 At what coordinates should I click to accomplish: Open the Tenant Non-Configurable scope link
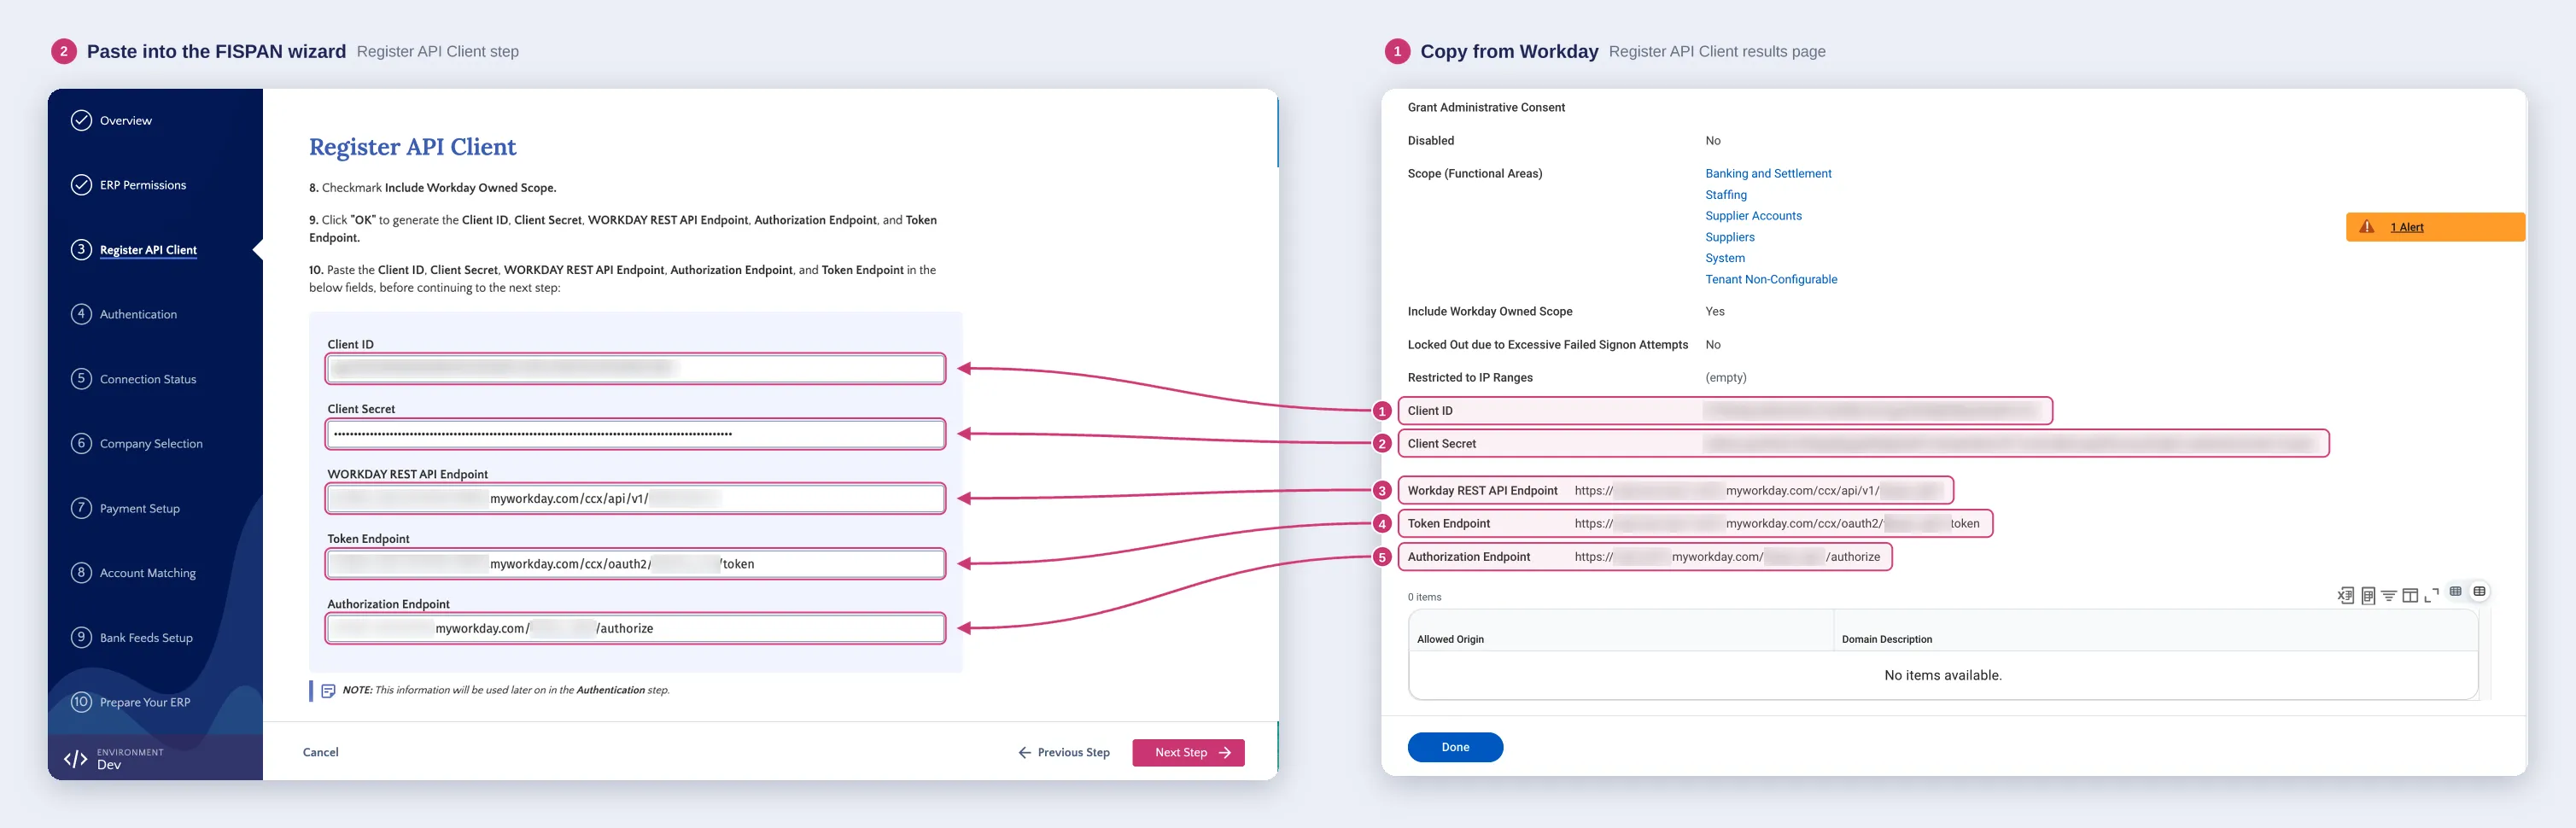point(1771,280)
